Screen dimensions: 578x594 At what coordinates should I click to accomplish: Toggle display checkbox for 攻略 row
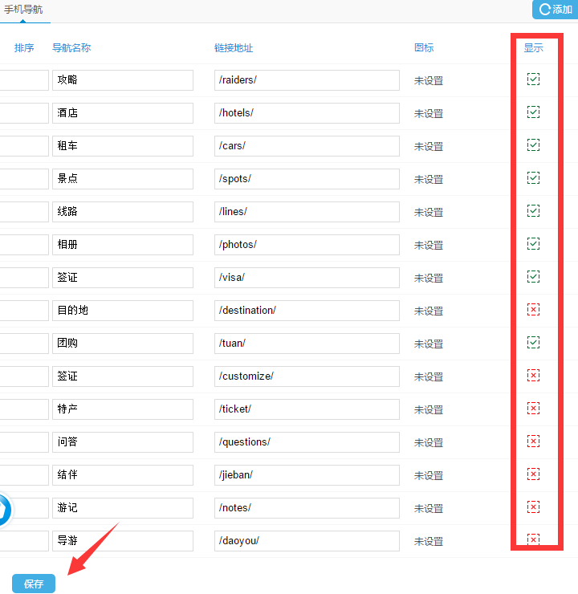[533, 79]
